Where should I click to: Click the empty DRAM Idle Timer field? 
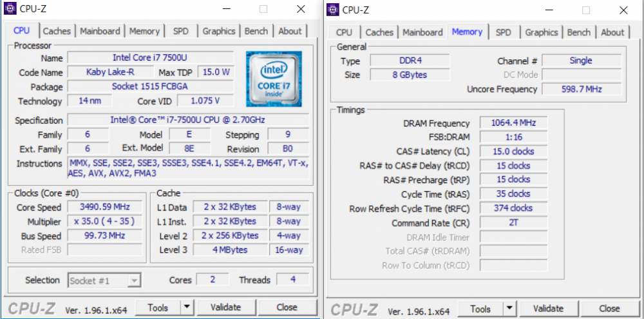click(x=513, y=237)
